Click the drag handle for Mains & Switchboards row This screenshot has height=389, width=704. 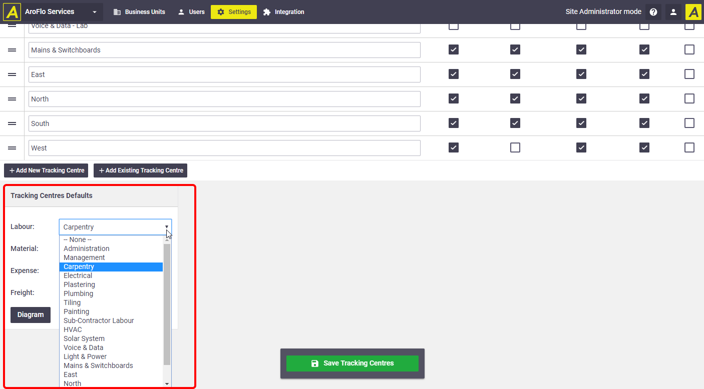[12, 50]
